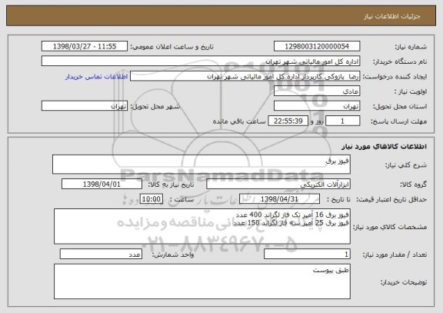The width and height of the screenshot is (443, 313).
Task: Click the delivery province field تهران
Action: 317,106
